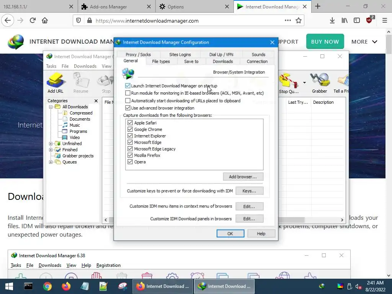Image resolution: width=392 pixels, height=294 pixels.
Task: Click Internet Download Manager website logo
Action: click(16, 42)
